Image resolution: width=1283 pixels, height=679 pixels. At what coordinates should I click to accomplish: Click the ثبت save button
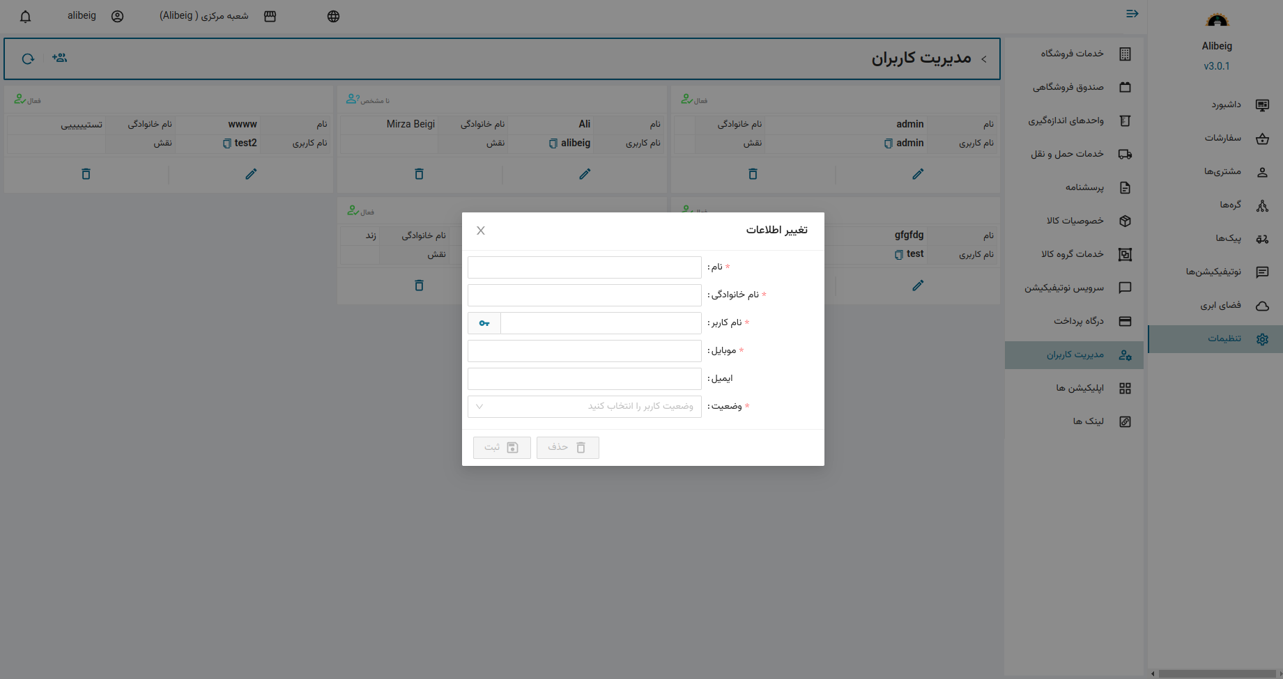(502, 448)
